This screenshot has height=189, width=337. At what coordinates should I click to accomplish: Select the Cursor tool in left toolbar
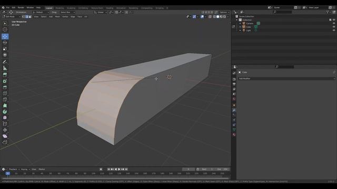5,29
